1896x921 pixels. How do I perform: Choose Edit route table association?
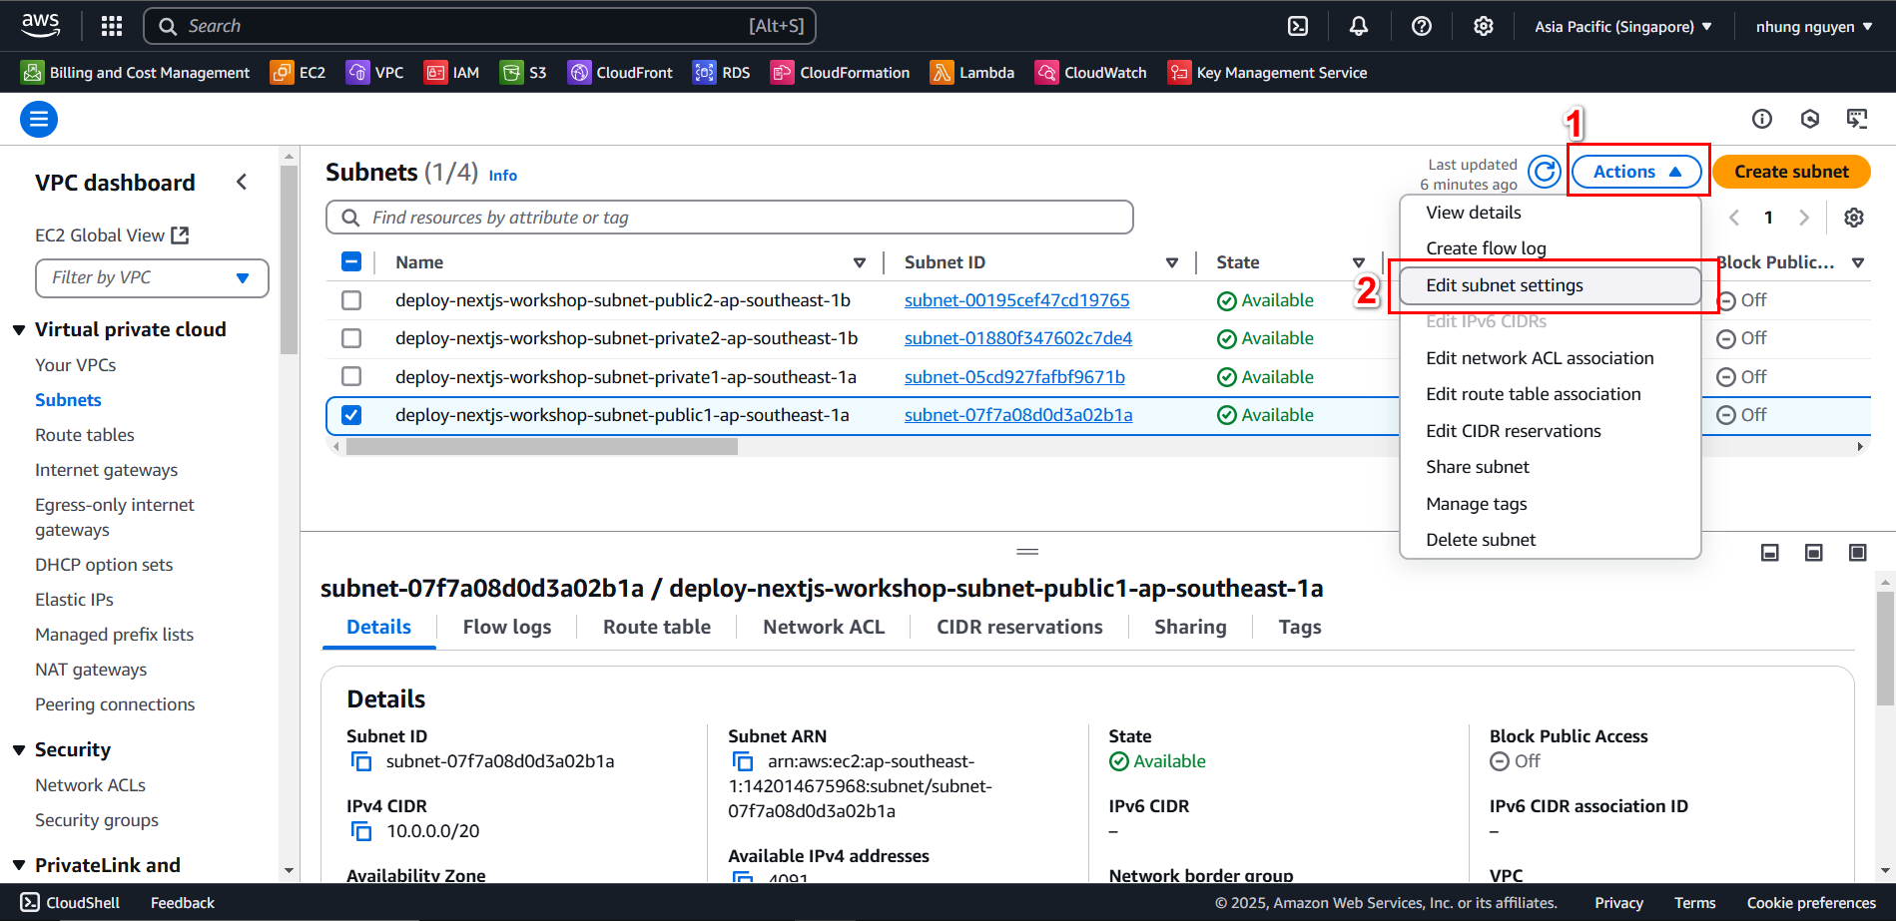tap(1551, 394)
